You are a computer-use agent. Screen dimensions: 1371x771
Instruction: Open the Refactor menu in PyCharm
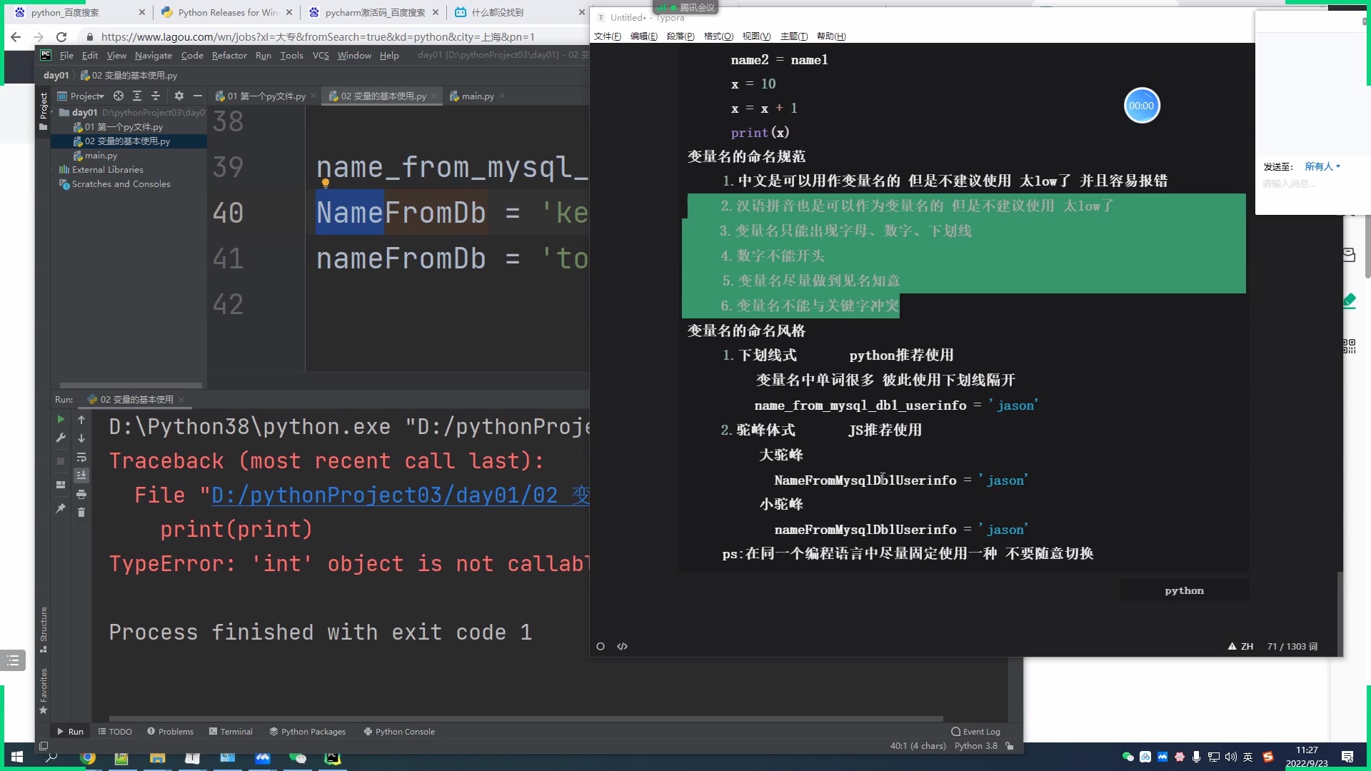tap(229, 56)
